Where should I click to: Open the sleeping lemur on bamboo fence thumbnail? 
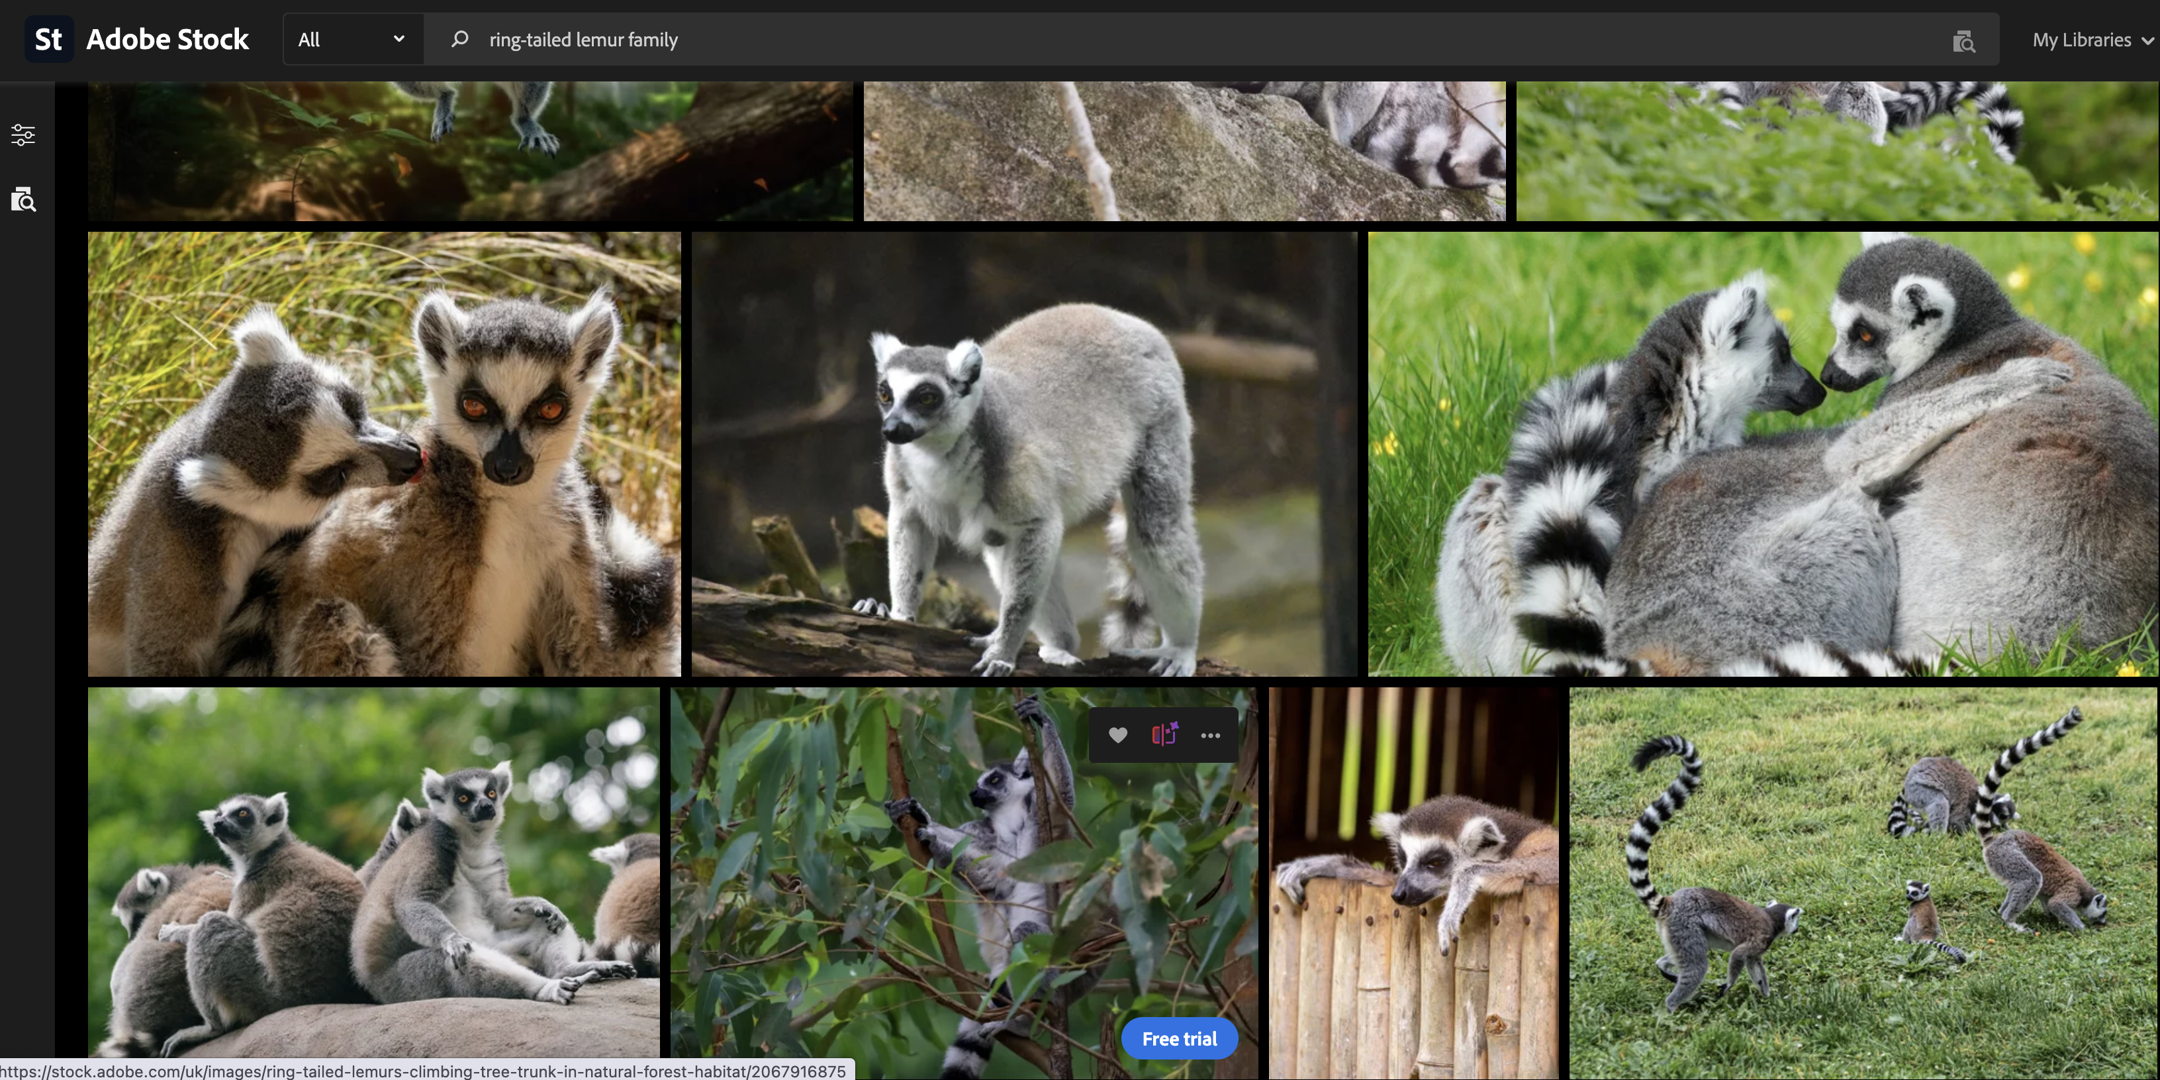(1414, 884)
